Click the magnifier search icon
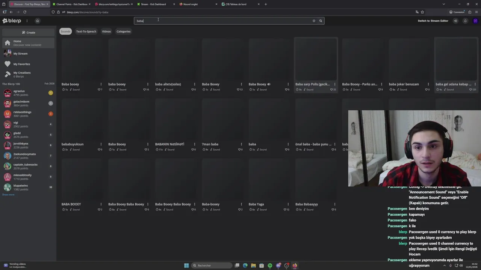Screen dimensions: 481x270 (x=321, y=21)
